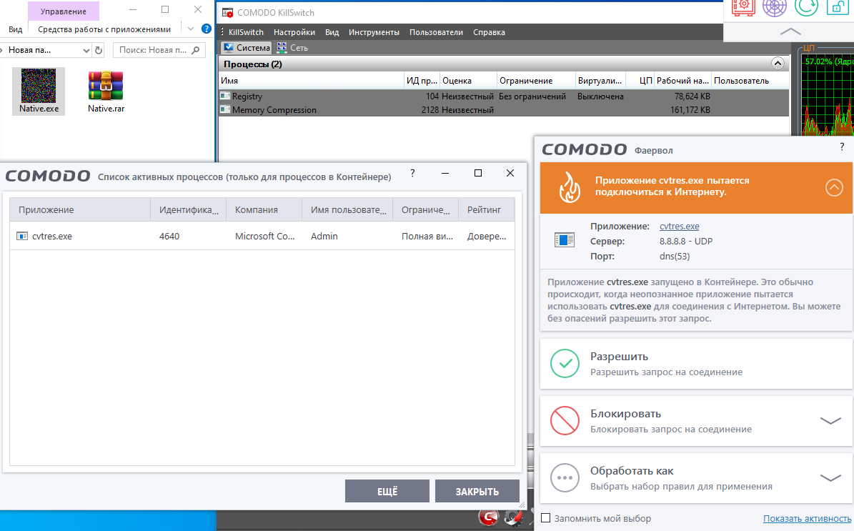Open the cvtres.exe link in firewall alert
The image size is (854, 531).
679,226
